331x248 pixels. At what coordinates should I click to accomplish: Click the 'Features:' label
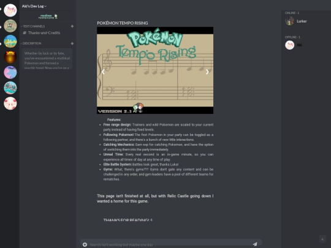click(x=114, y=120)
